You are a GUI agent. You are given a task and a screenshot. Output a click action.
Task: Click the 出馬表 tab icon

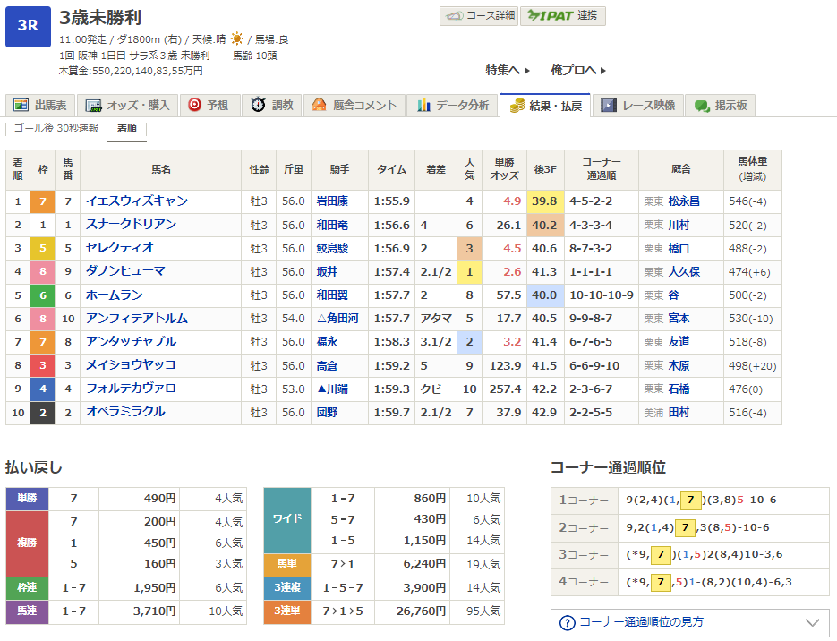tap(21, 106)
